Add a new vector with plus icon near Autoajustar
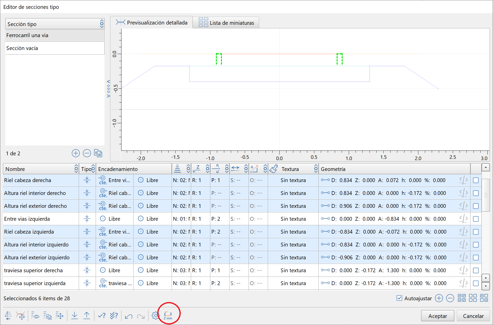The width and height of the screenshot is (493, 325). pos(439,298)
